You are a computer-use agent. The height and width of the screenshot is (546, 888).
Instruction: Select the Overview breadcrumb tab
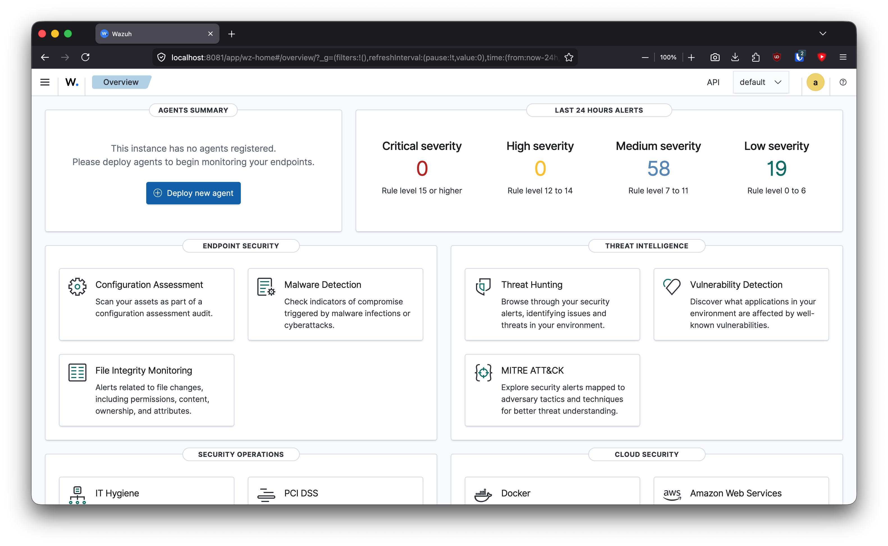point(121,82)
